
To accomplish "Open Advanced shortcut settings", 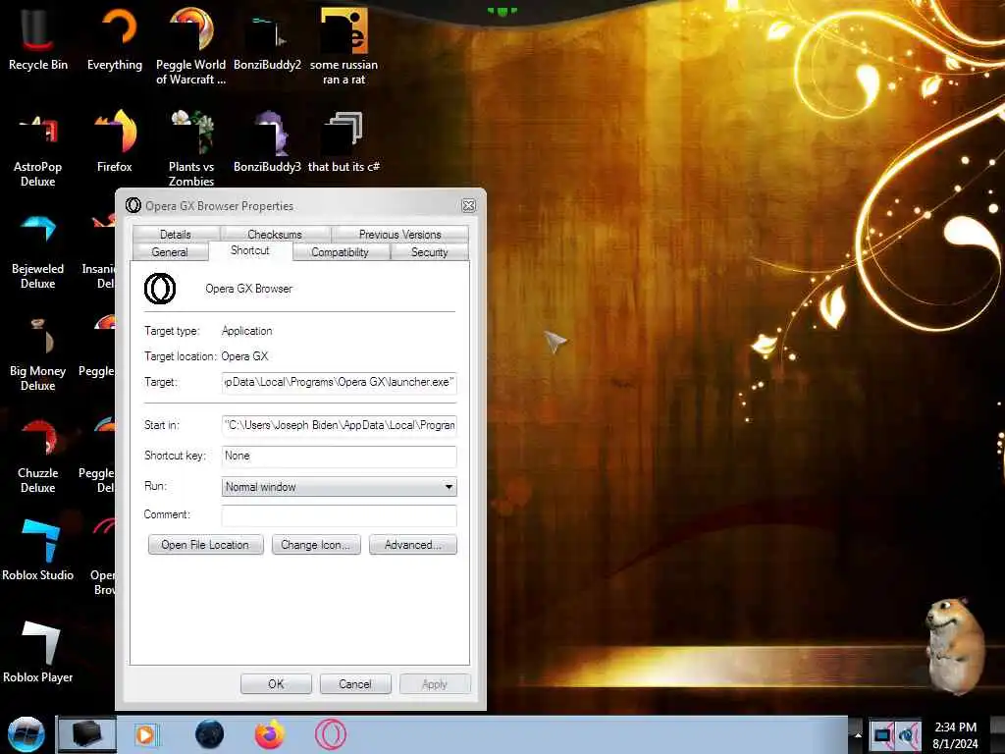I will 413,544.
